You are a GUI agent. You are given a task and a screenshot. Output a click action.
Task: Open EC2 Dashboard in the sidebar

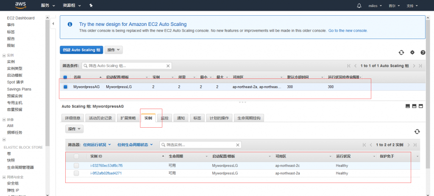point(21,18)
